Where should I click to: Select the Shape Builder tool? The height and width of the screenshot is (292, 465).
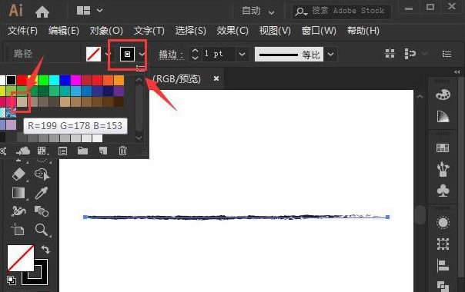[x=42, y=174]
